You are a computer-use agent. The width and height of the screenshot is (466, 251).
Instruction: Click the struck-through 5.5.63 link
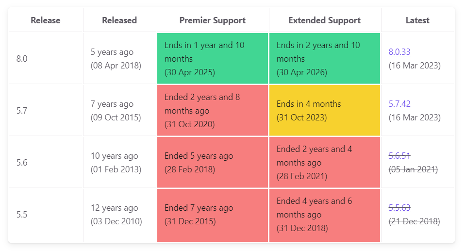(399, 208)
